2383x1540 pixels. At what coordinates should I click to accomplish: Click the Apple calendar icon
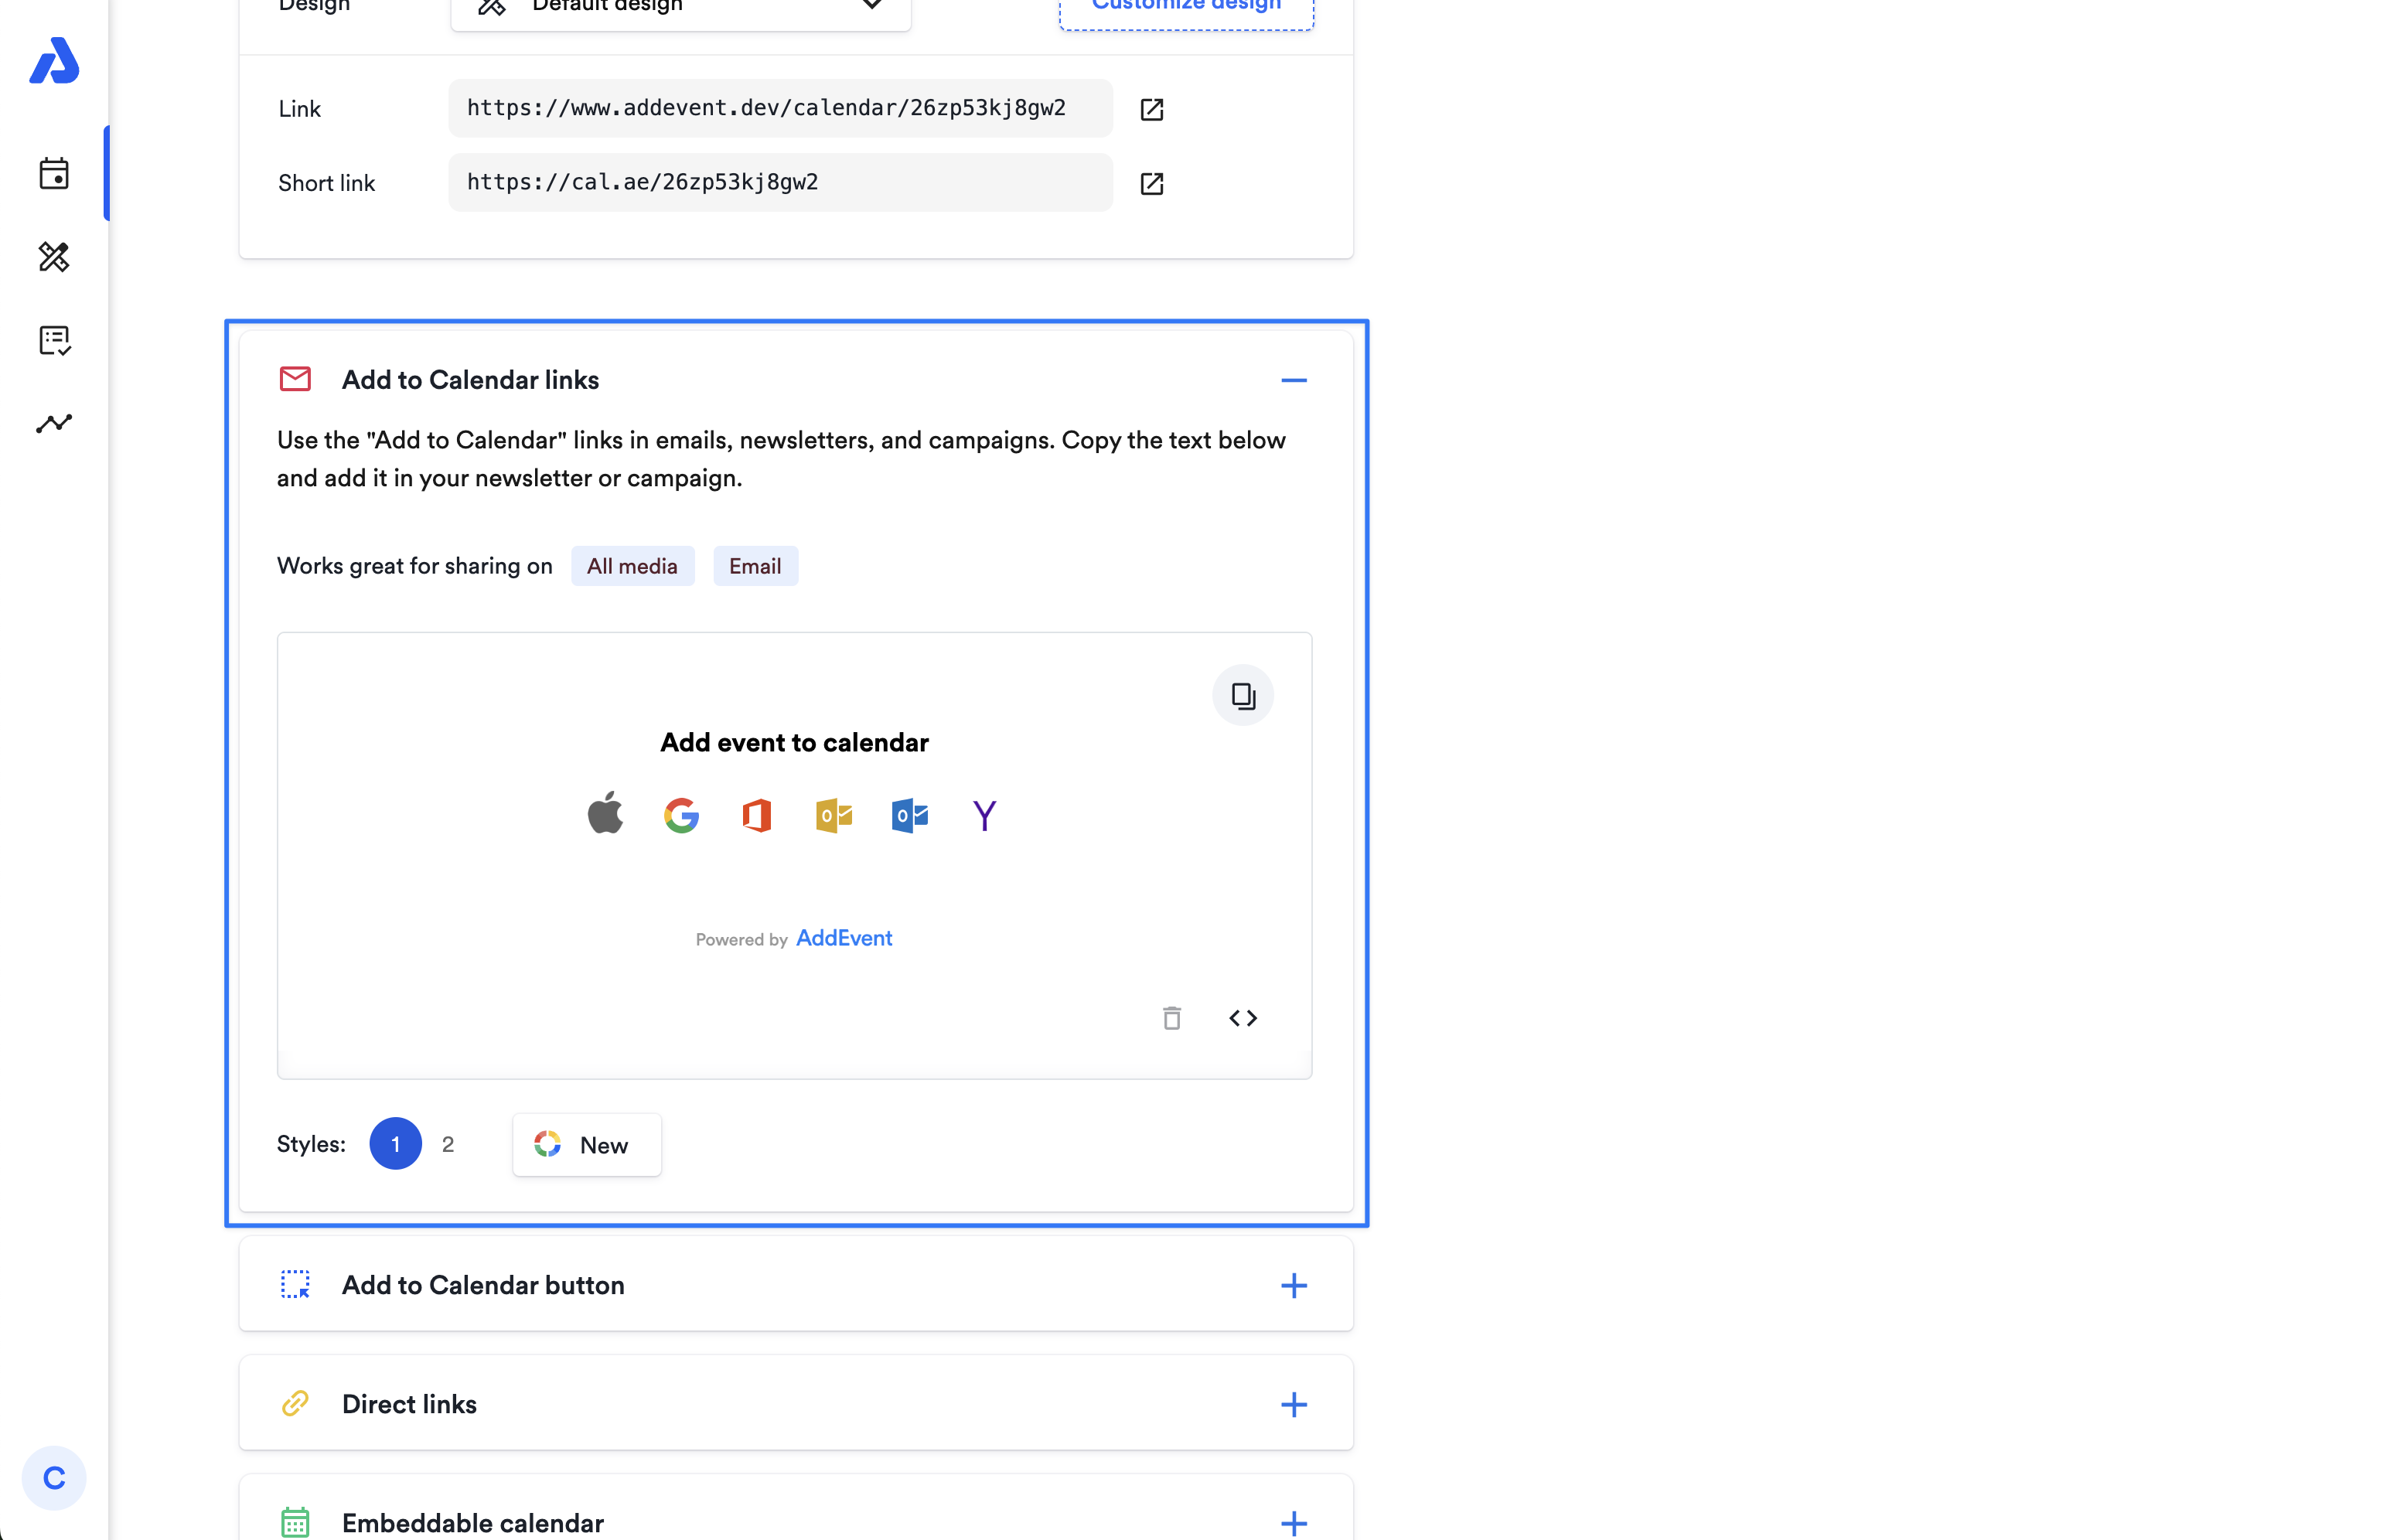coord(605,813)
